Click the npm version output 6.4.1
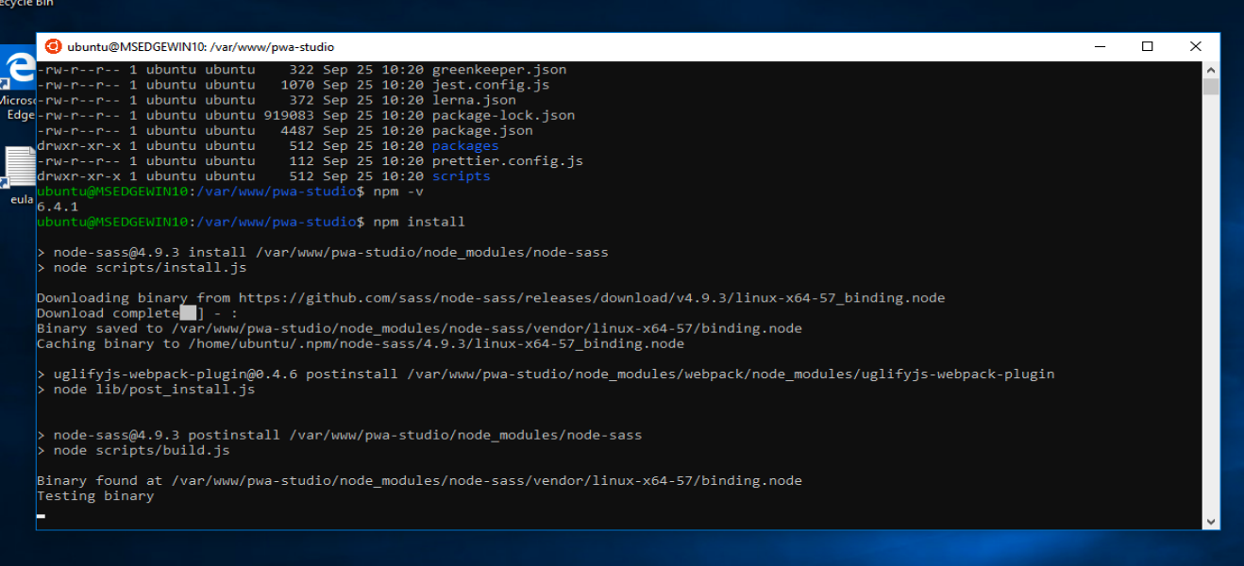Image resolution: width=1244 pixels, height=566 pixels. click(x=54, y=206)
